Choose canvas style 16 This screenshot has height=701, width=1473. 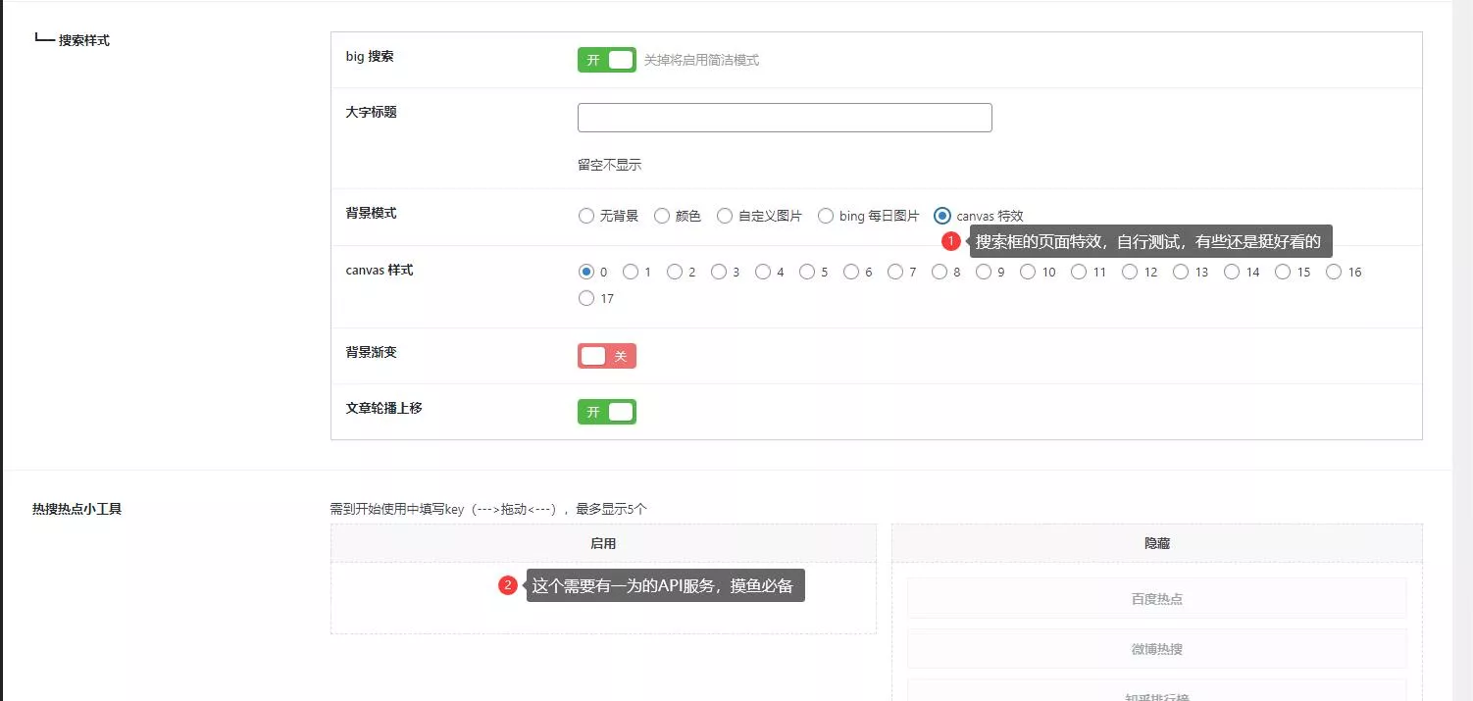[1334, 272]
